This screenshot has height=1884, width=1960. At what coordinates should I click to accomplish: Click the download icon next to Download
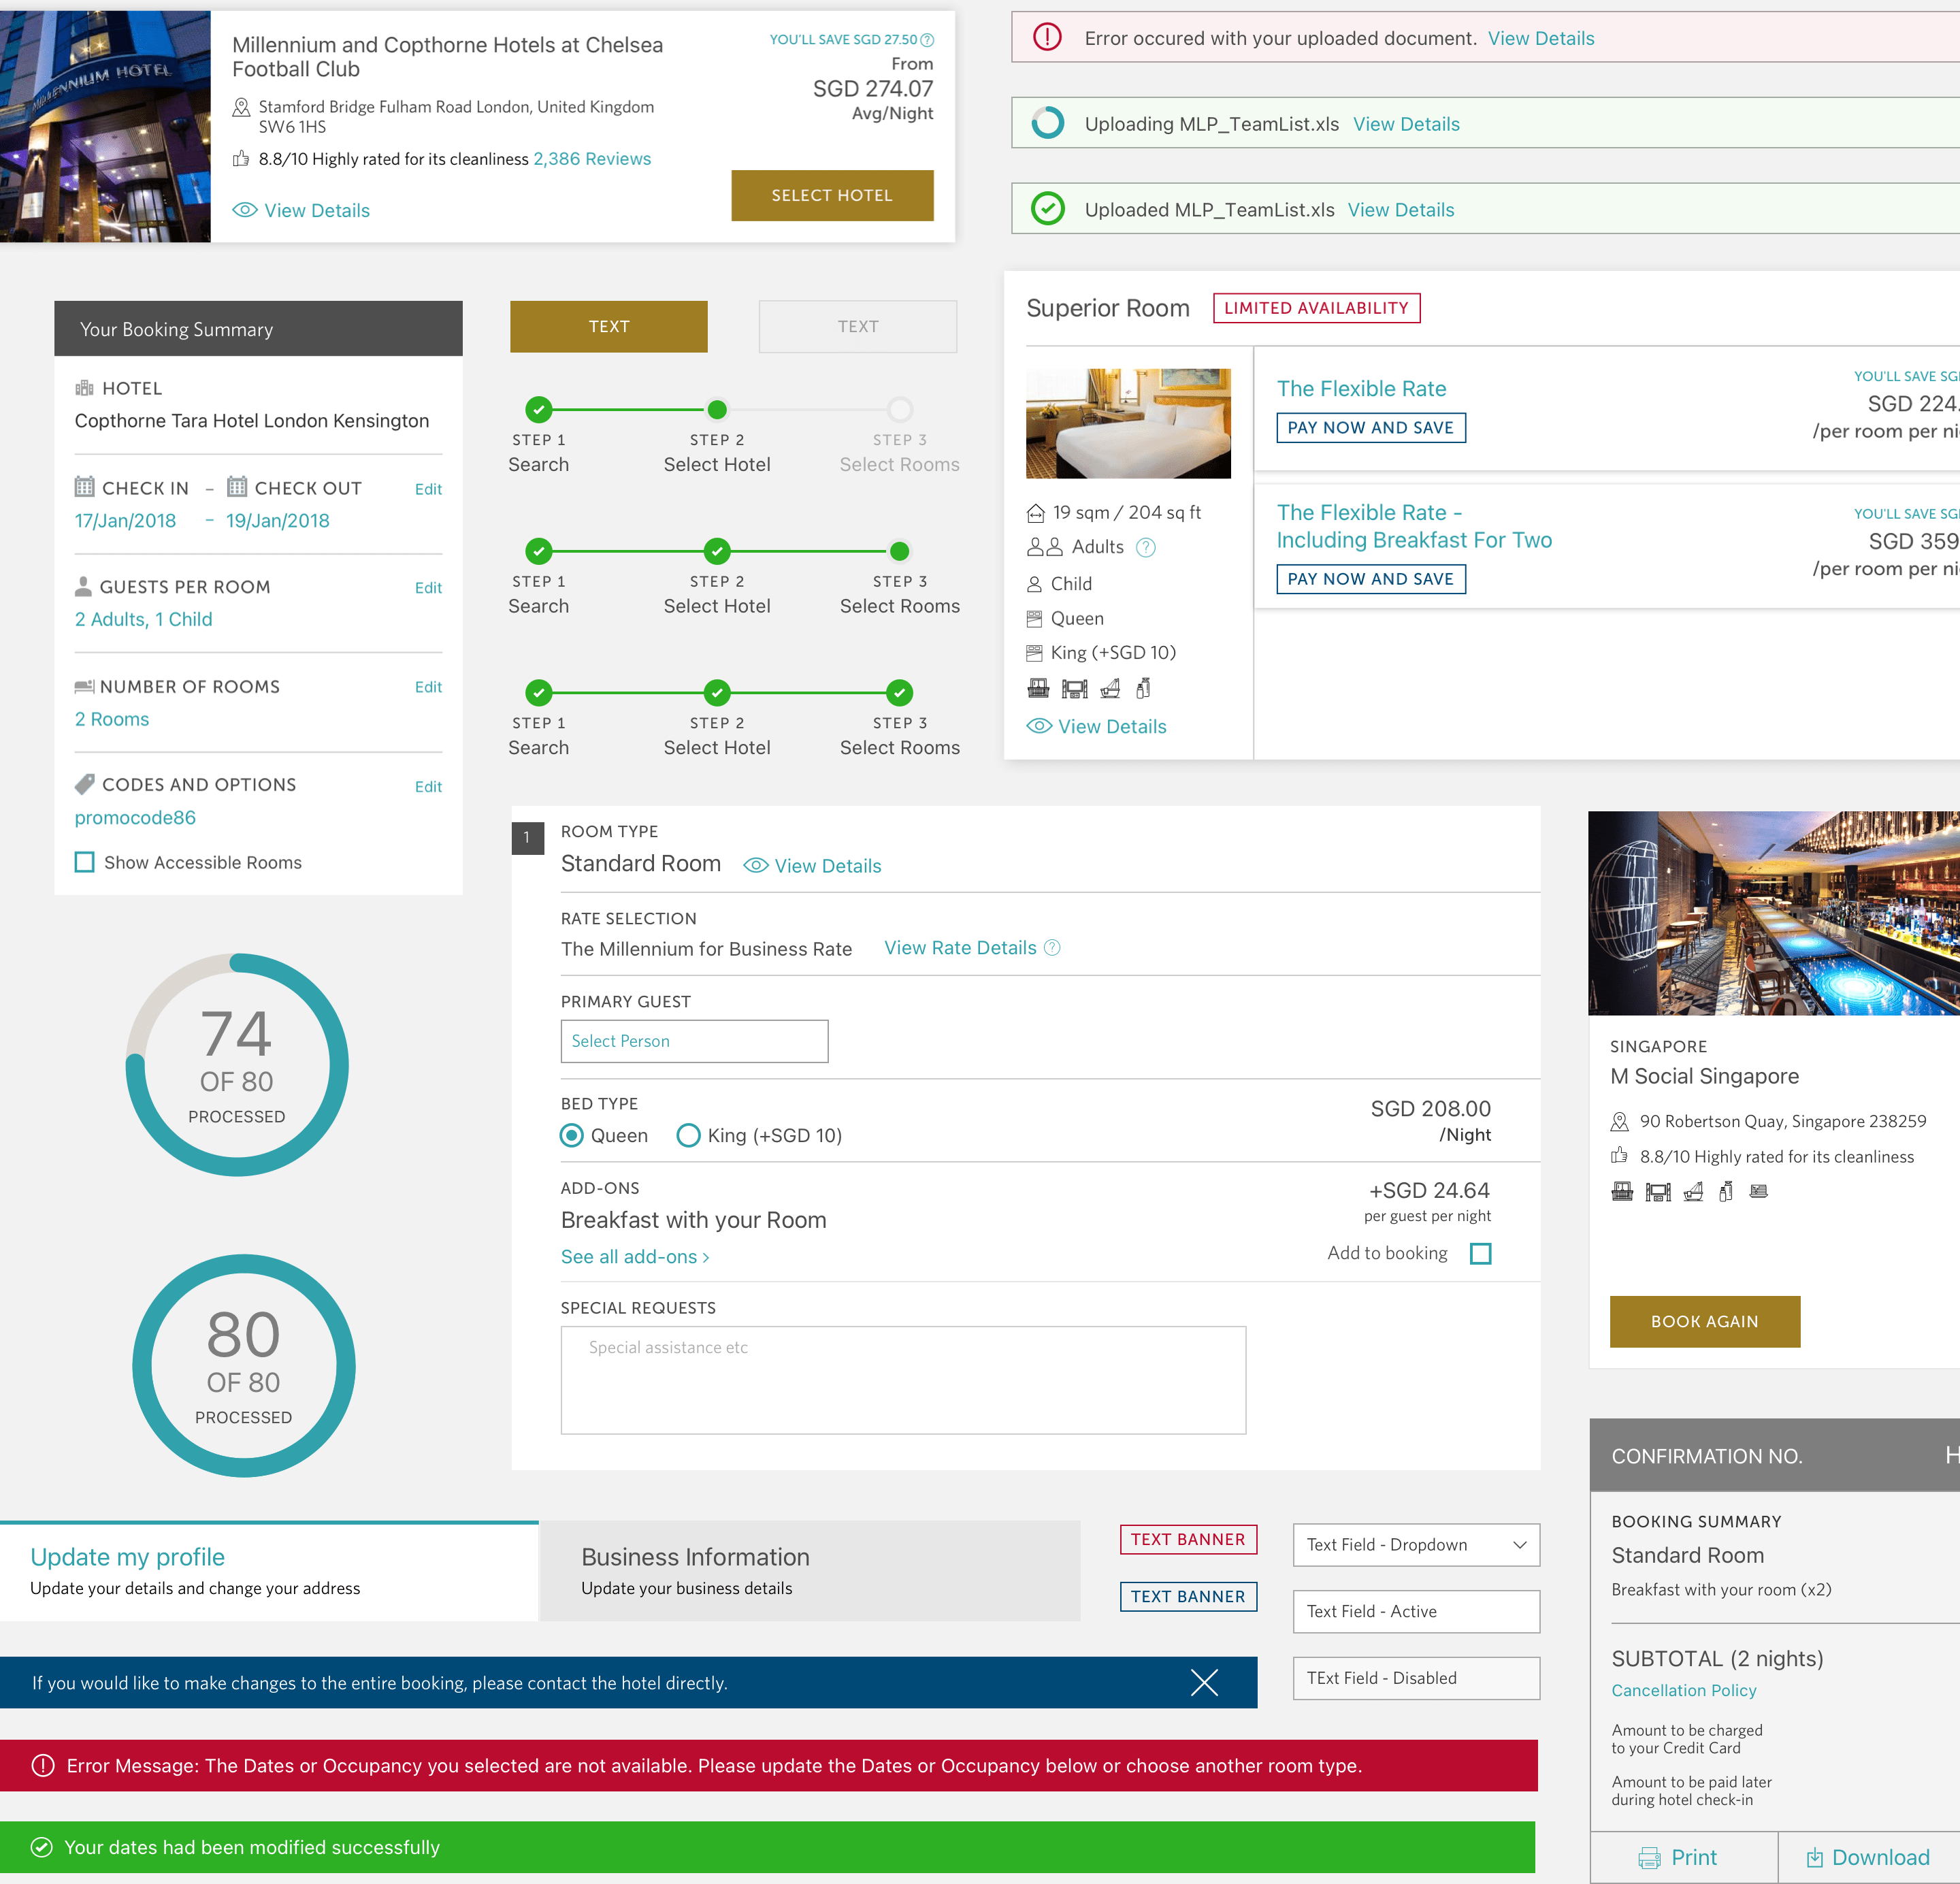1814,1858
